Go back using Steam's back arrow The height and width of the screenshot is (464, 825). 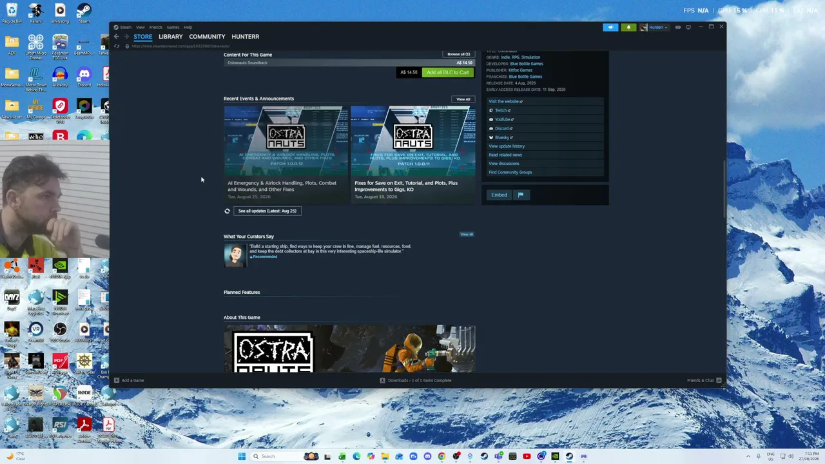click(x=117, y=37)
